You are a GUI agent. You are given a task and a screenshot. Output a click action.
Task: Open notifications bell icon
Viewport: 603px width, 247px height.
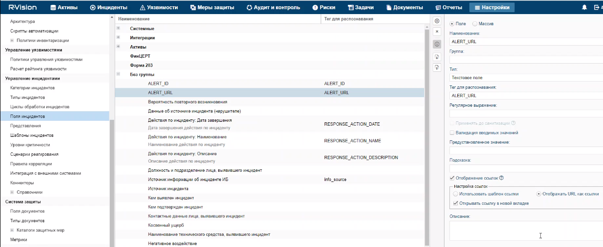pos(584,7)
